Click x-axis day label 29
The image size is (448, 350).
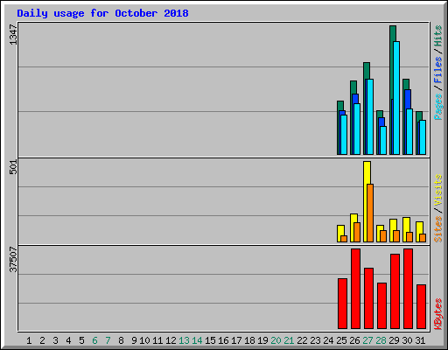(394, 340)
